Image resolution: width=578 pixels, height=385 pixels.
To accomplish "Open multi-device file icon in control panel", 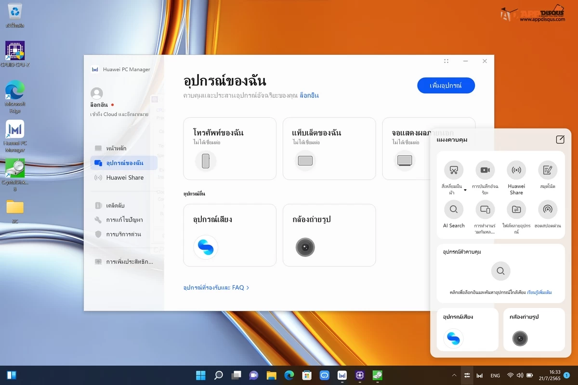I will click(x=516, y=209).
